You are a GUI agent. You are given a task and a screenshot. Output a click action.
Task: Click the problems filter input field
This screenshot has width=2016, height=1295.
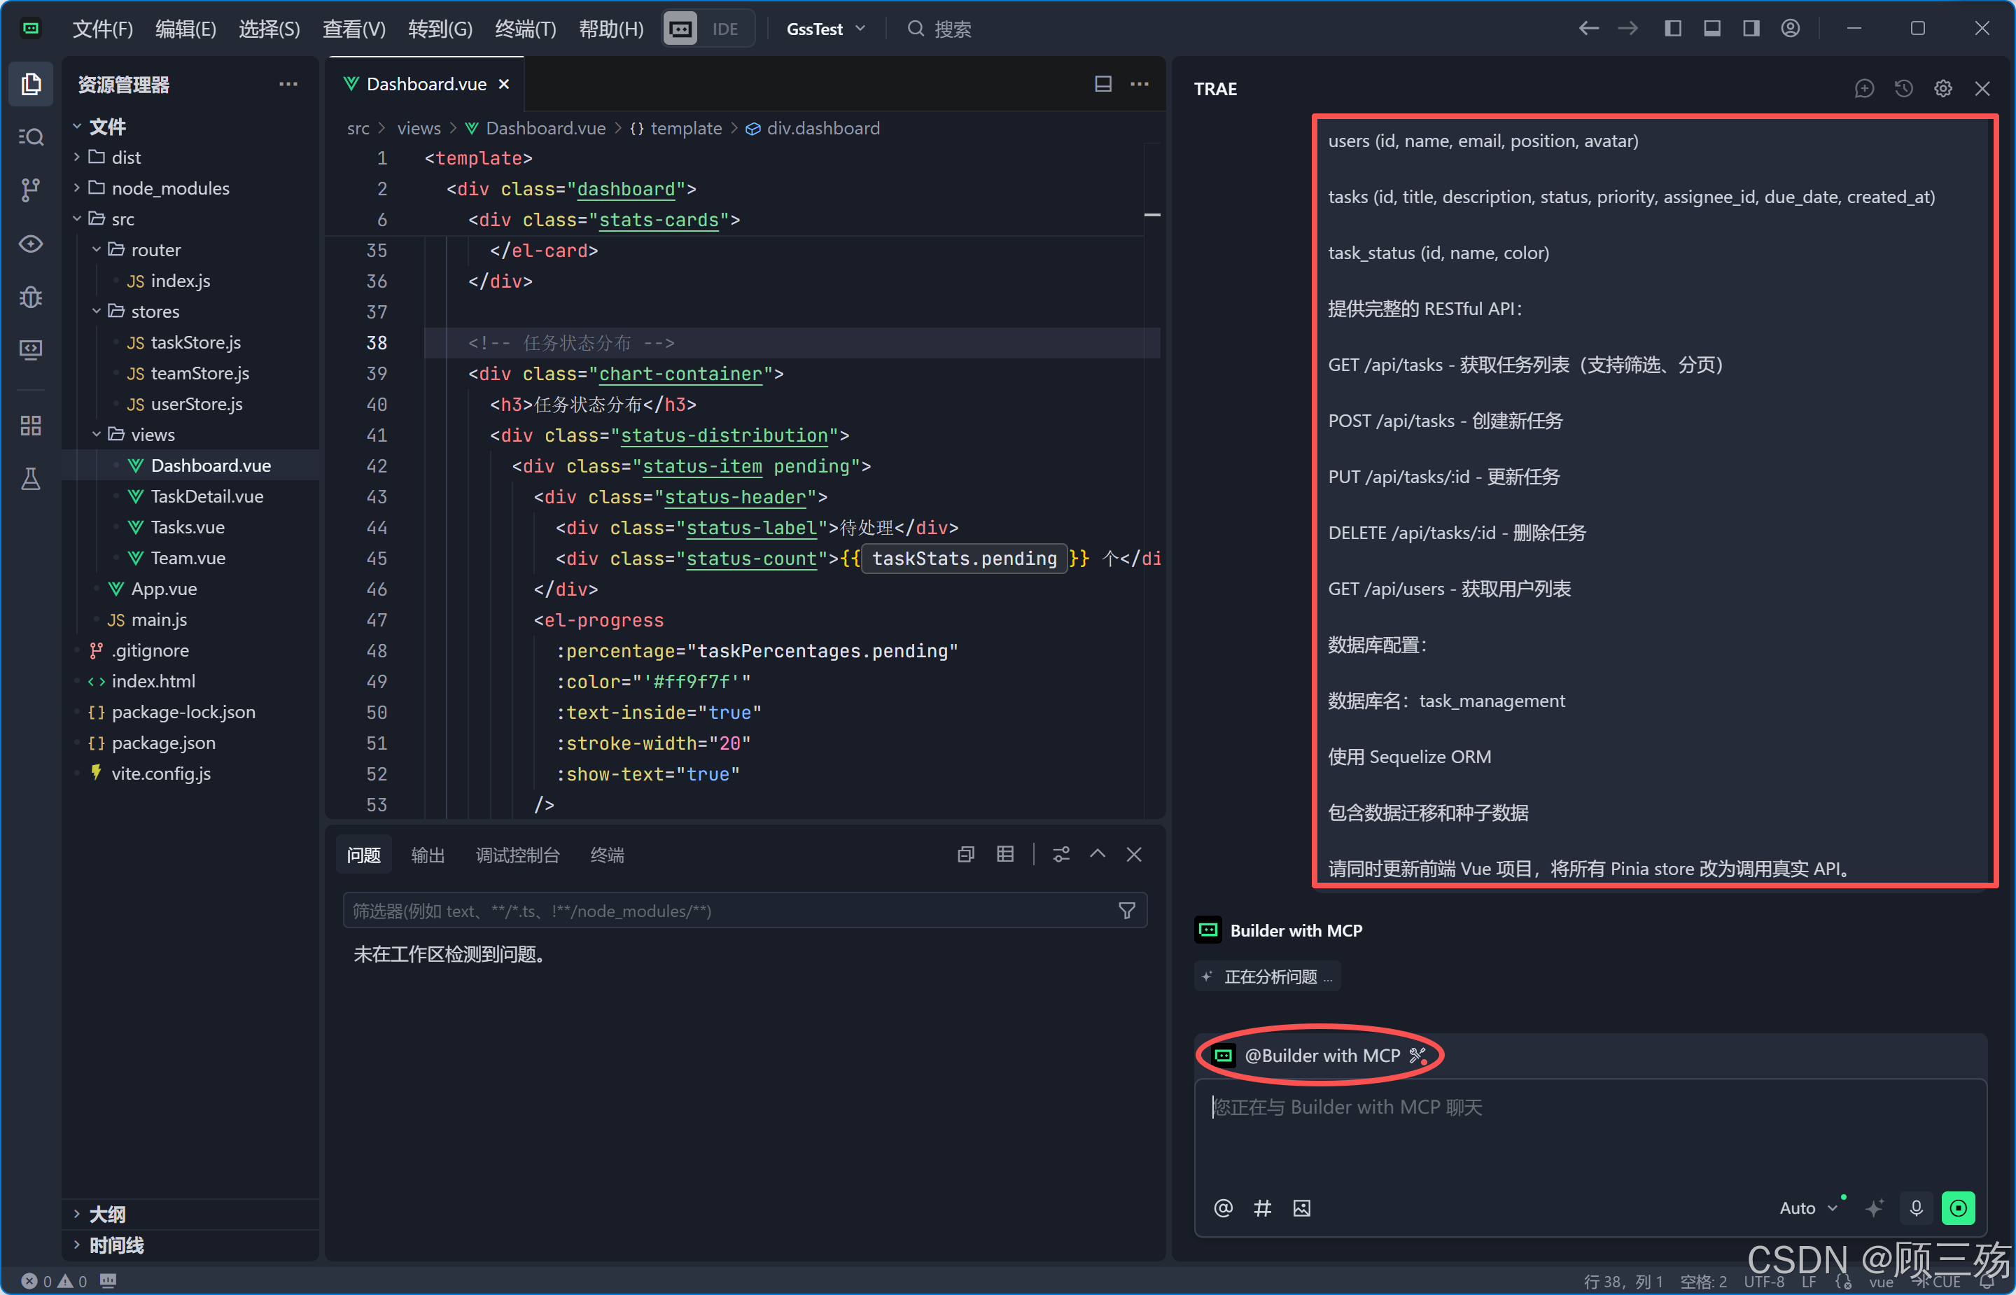[727, 911]
